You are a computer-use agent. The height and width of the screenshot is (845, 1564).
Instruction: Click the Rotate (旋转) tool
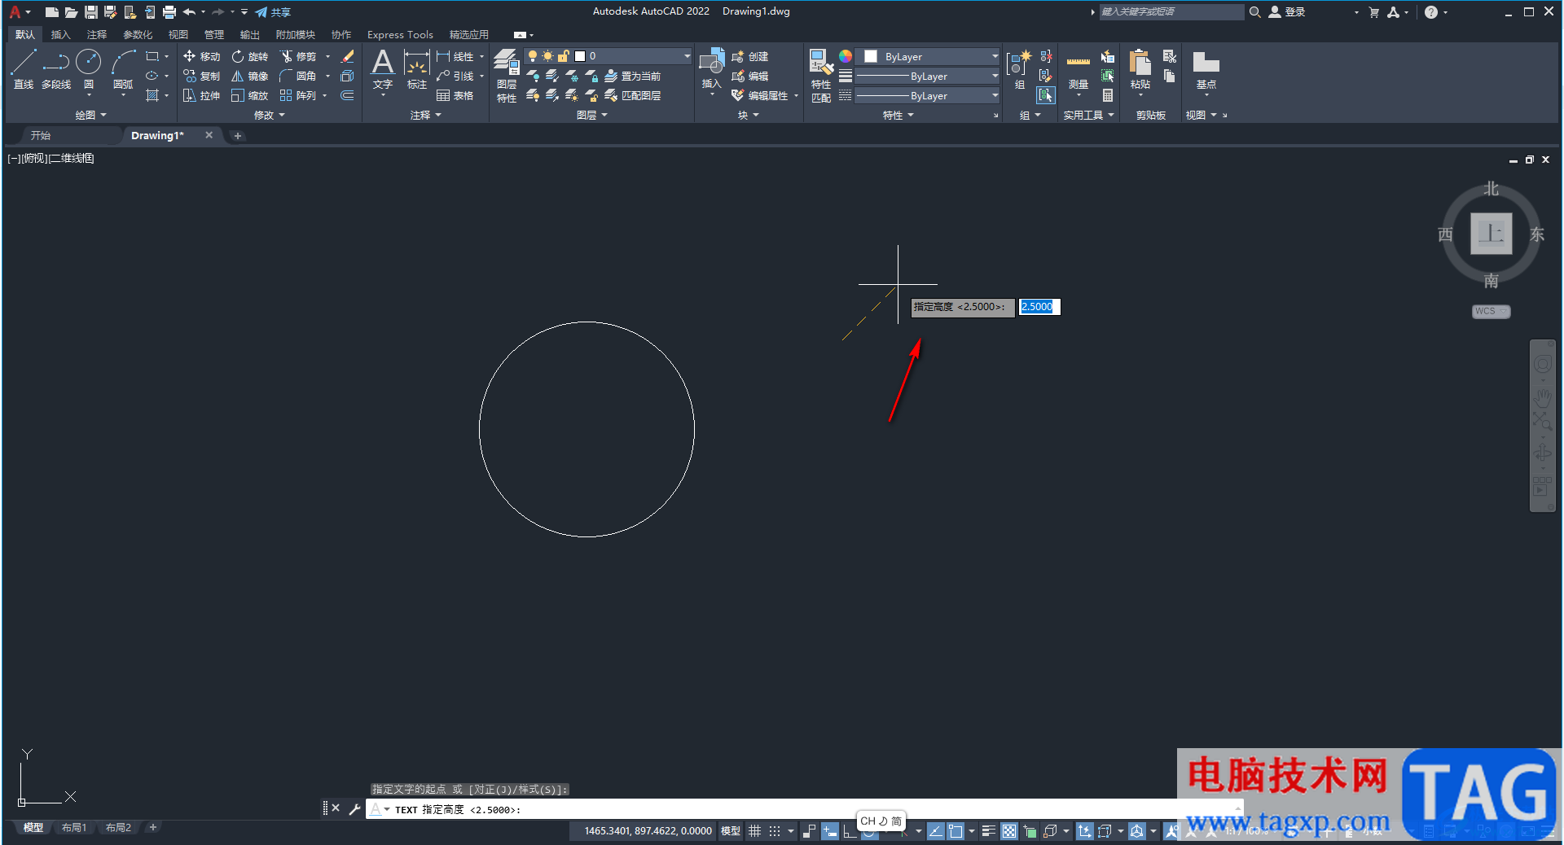pos(249,56)
